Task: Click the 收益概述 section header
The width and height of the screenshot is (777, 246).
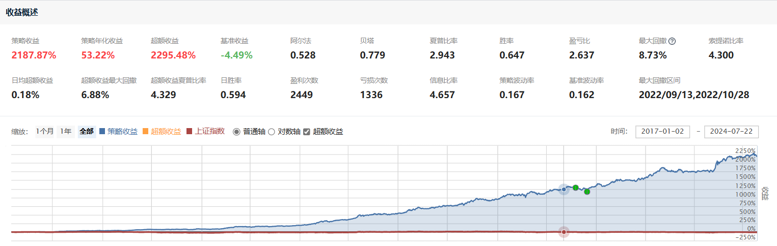Action: click(22, 12)
